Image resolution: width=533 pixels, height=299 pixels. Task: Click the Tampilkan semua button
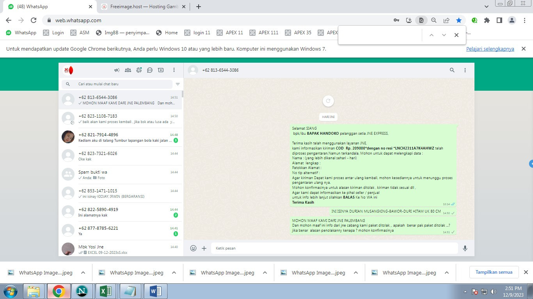pyautogui.click(x=494, y=272)
